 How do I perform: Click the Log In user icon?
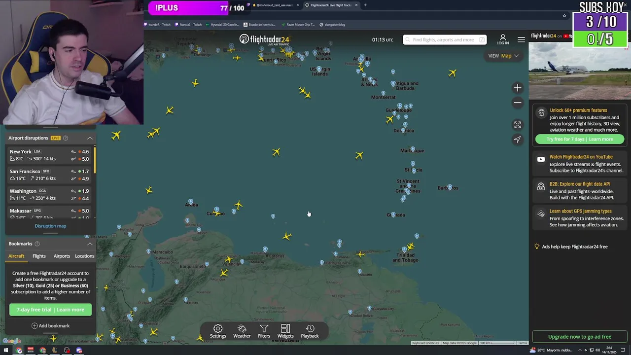(503, 39)
